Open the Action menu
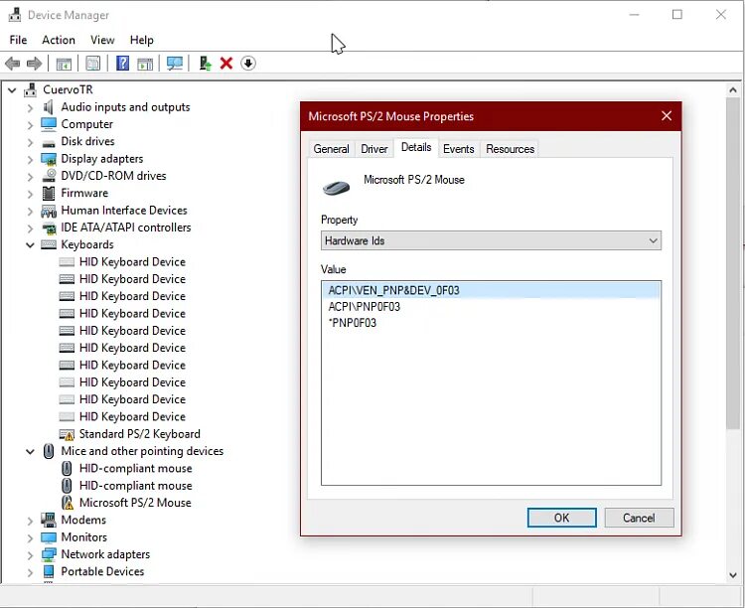This screenshot has width=745, height=608. 59,40
